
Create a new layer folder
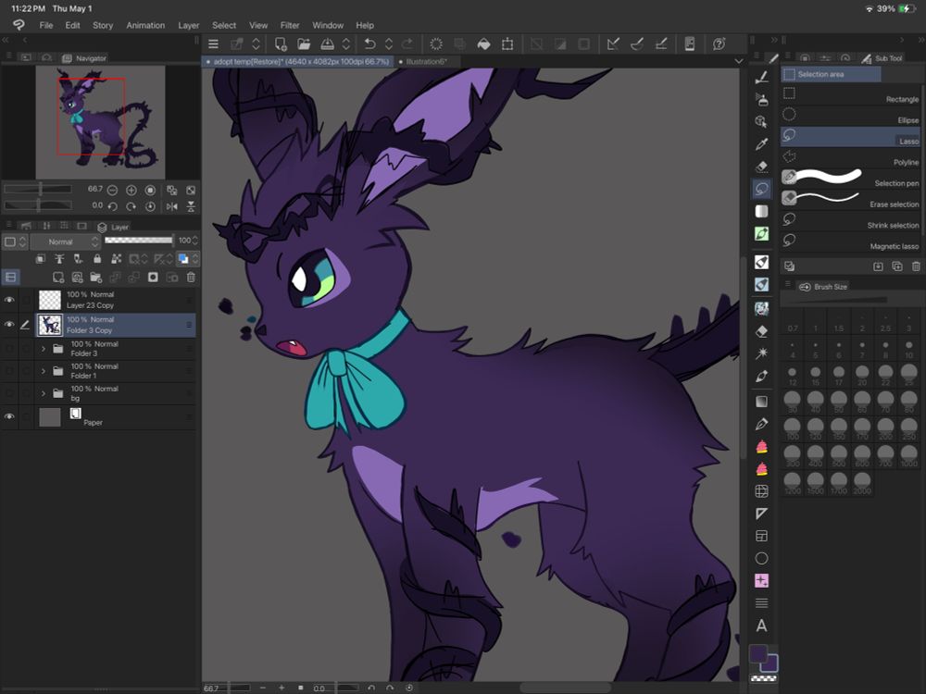coord(96,278)
